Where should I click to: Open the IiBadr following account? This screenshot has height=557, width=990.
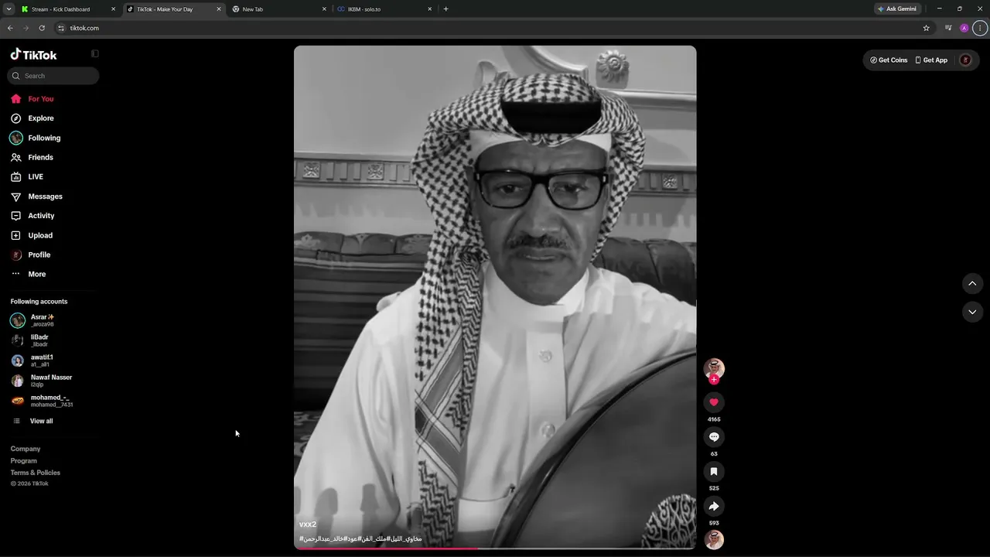pyautogui.click(x=29, y=340)
